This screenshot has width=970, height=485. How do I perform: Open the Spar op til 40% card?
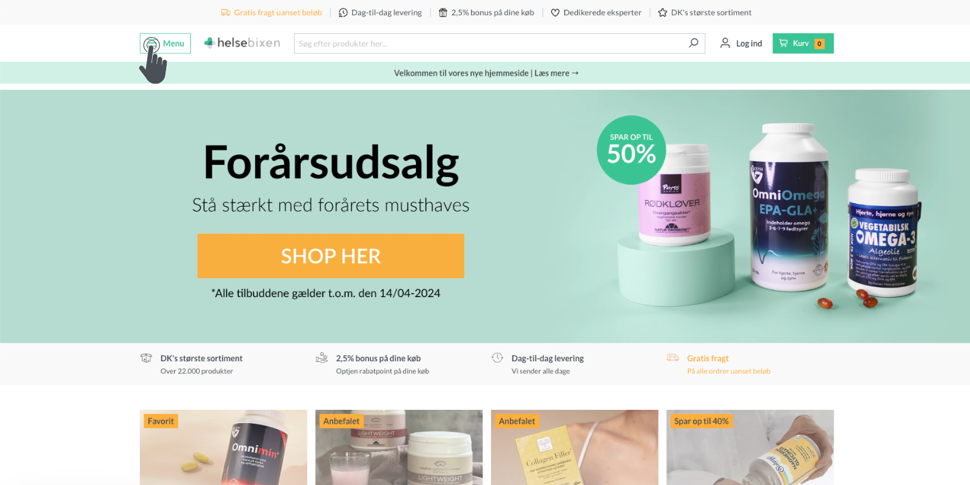tap(750, 447)
